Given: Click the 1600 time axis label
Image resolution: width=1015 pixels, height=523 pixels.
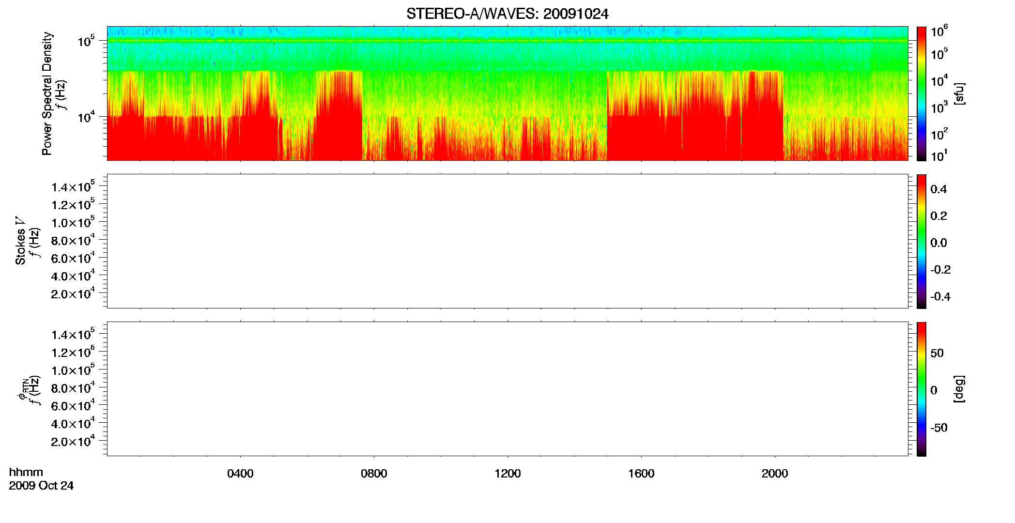Looking at the screenshot, I should pyautogui.click(x=641, y=474).
